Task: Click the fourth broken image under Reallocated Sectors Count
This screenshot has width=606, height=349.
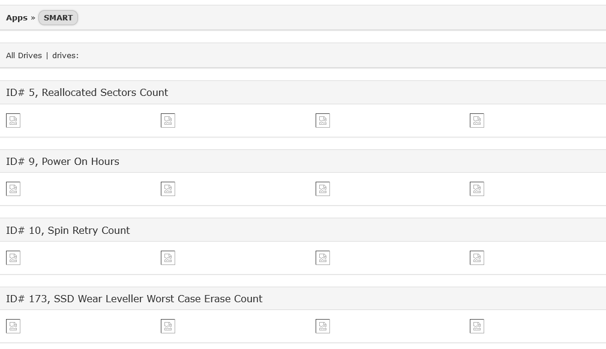Action: coord(477,121)
